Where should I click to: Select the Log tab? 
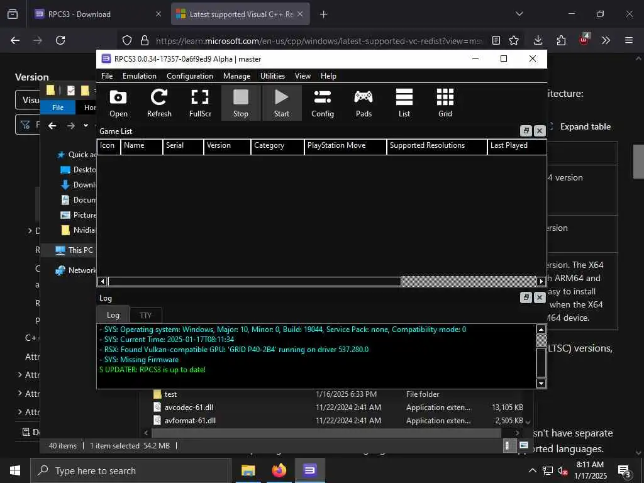click(113, 314)
